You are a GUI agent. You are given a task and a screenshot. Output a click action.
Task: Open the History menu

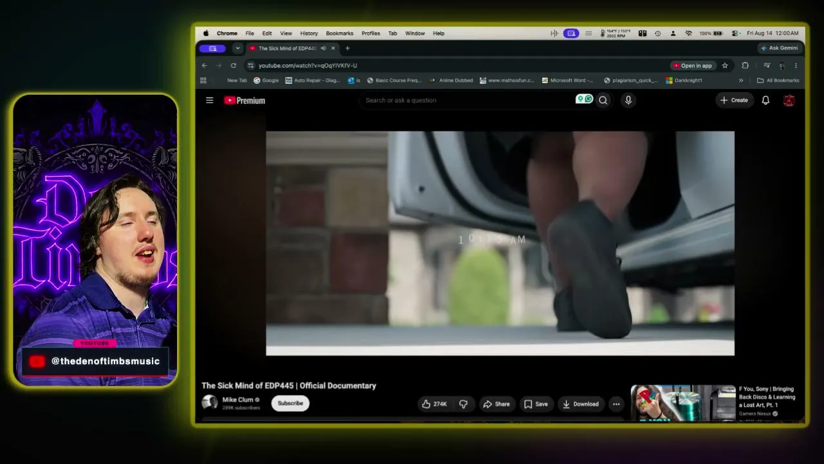[309, 34]
